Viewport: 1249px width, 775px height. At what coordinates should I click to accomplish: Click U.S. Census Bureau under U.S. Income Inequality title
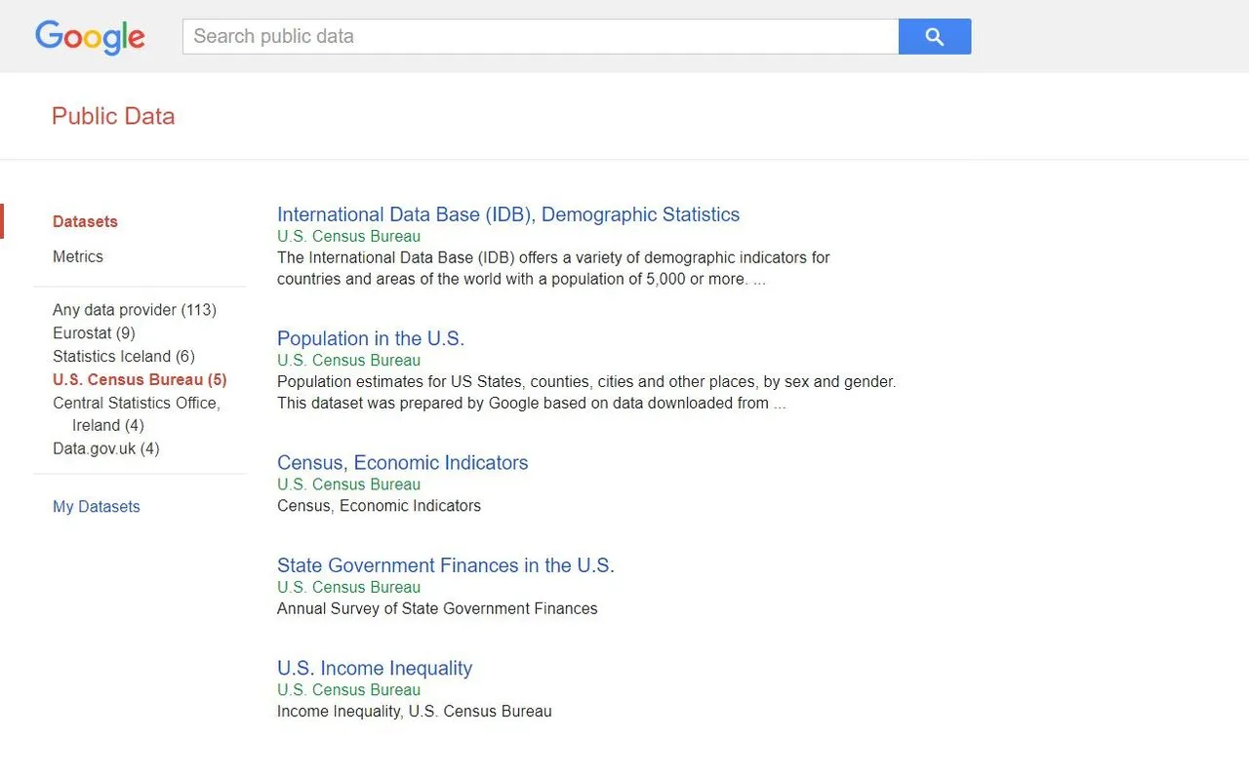pyautogui.click(x=348, y=690)
